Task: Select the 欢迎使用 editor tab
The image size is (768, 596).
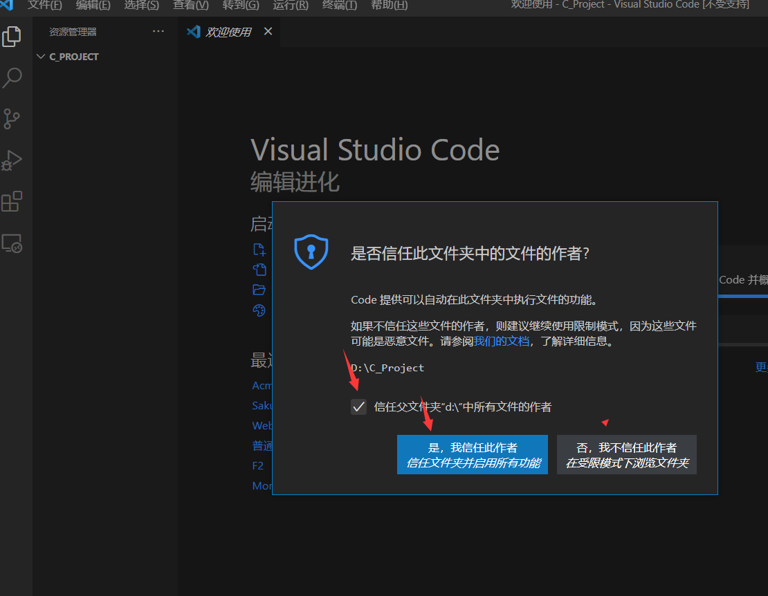Action: pyautogui.click(x=228, y=32)
